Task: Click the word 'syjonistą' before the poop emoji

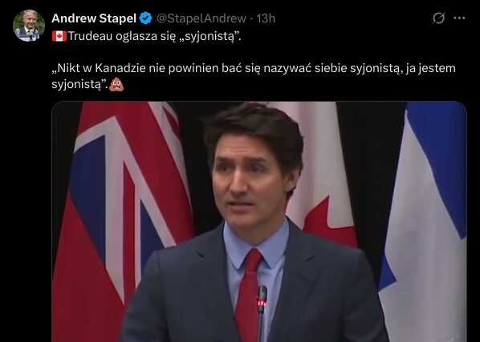Action: 79,85
